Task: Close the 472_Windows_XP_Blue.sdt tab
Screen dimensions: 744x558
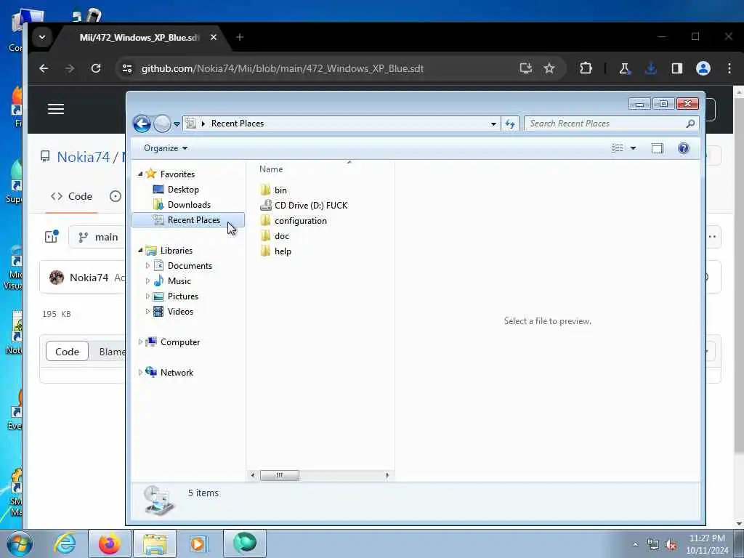Action: [x=214, y=37]
